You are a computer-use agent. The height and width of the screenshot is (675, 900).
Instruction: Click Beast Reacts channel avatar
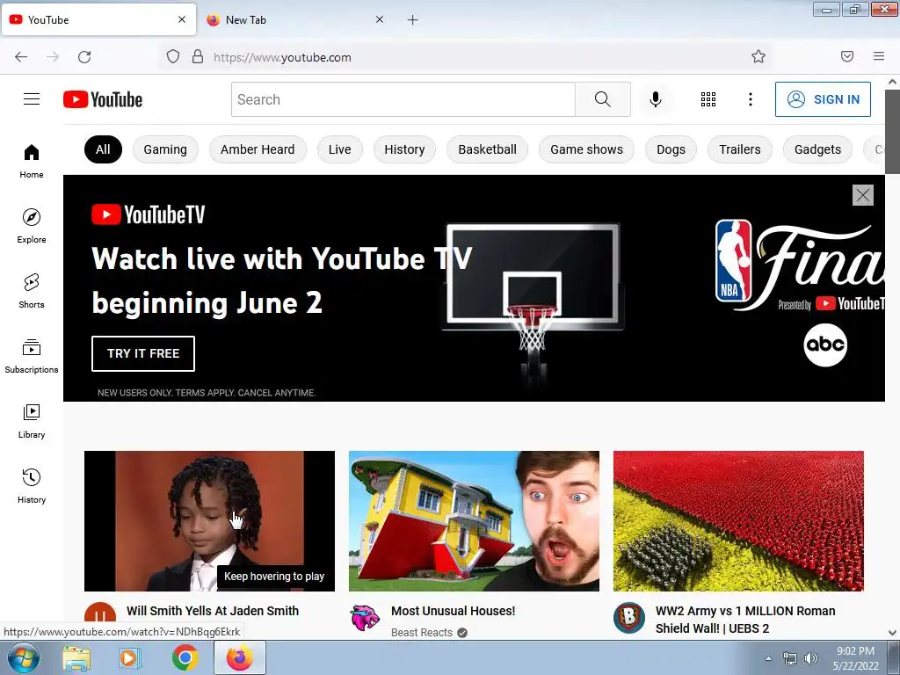point(365,618)
